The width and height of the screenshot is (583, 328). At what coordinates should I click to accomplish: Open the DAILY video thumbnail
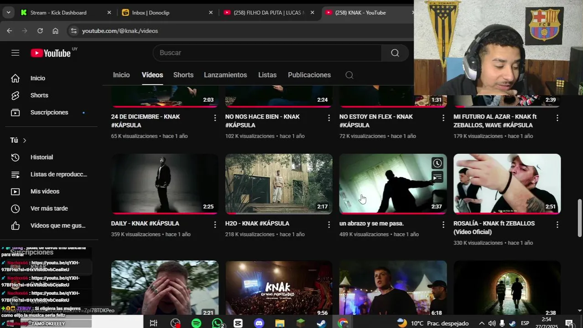165,184
